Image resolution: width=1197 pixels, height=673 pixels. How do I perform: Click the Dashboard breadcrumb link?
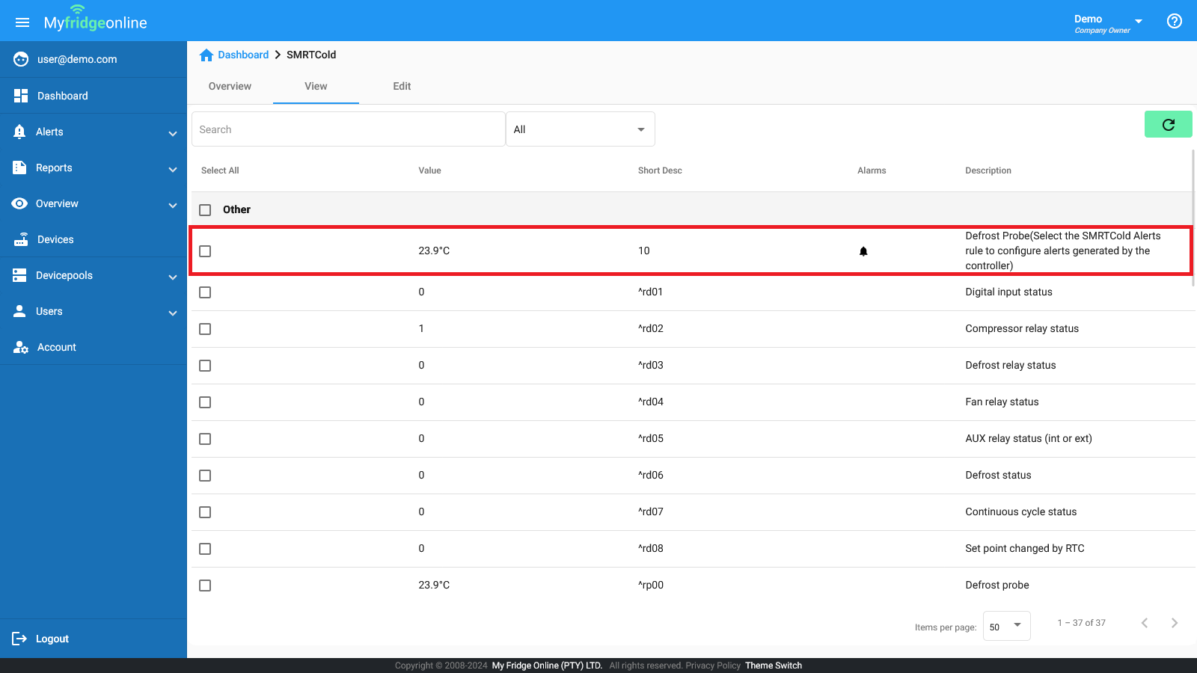243,55
